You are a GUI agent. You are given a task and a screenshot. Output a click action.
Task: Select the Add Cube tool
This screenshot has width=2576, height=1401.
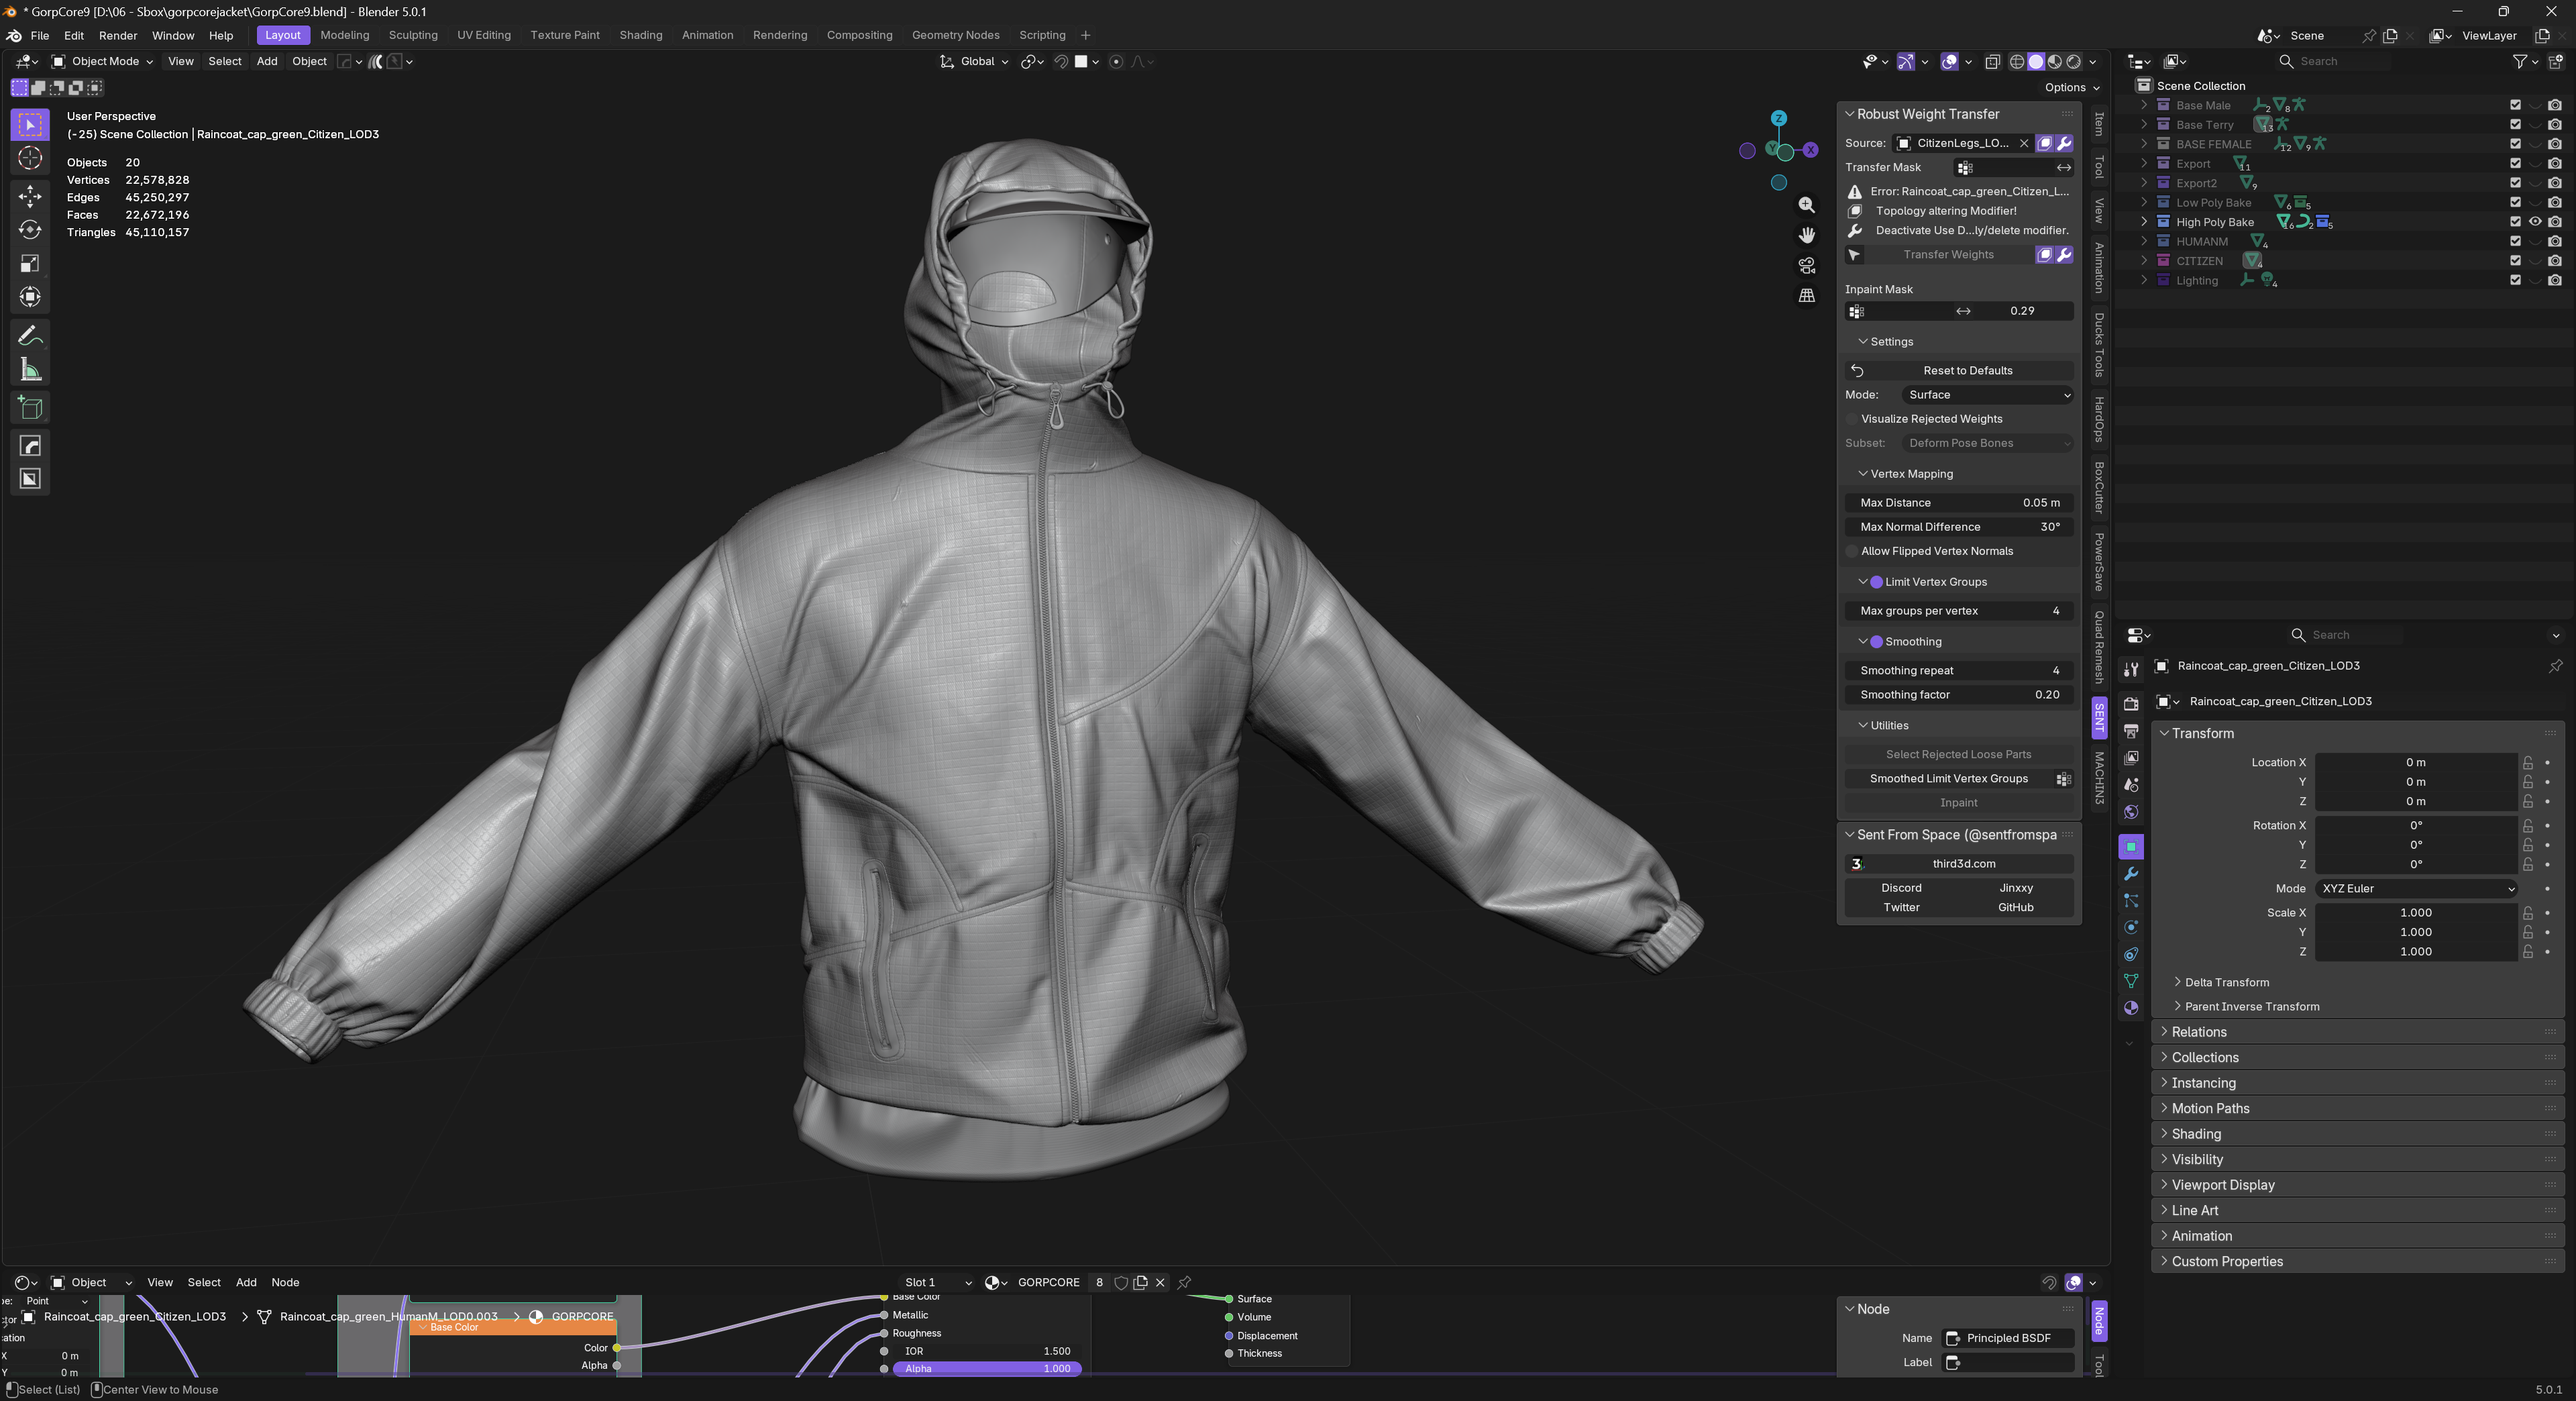click(30, 407)
